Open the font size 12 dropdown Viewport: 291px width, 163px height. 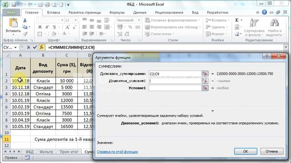click(x=76, y=20)
